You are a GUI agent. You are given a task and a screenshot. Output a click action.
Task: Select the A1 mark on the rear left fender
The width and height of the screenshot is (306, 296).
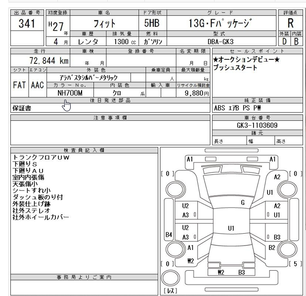(191, 247)
